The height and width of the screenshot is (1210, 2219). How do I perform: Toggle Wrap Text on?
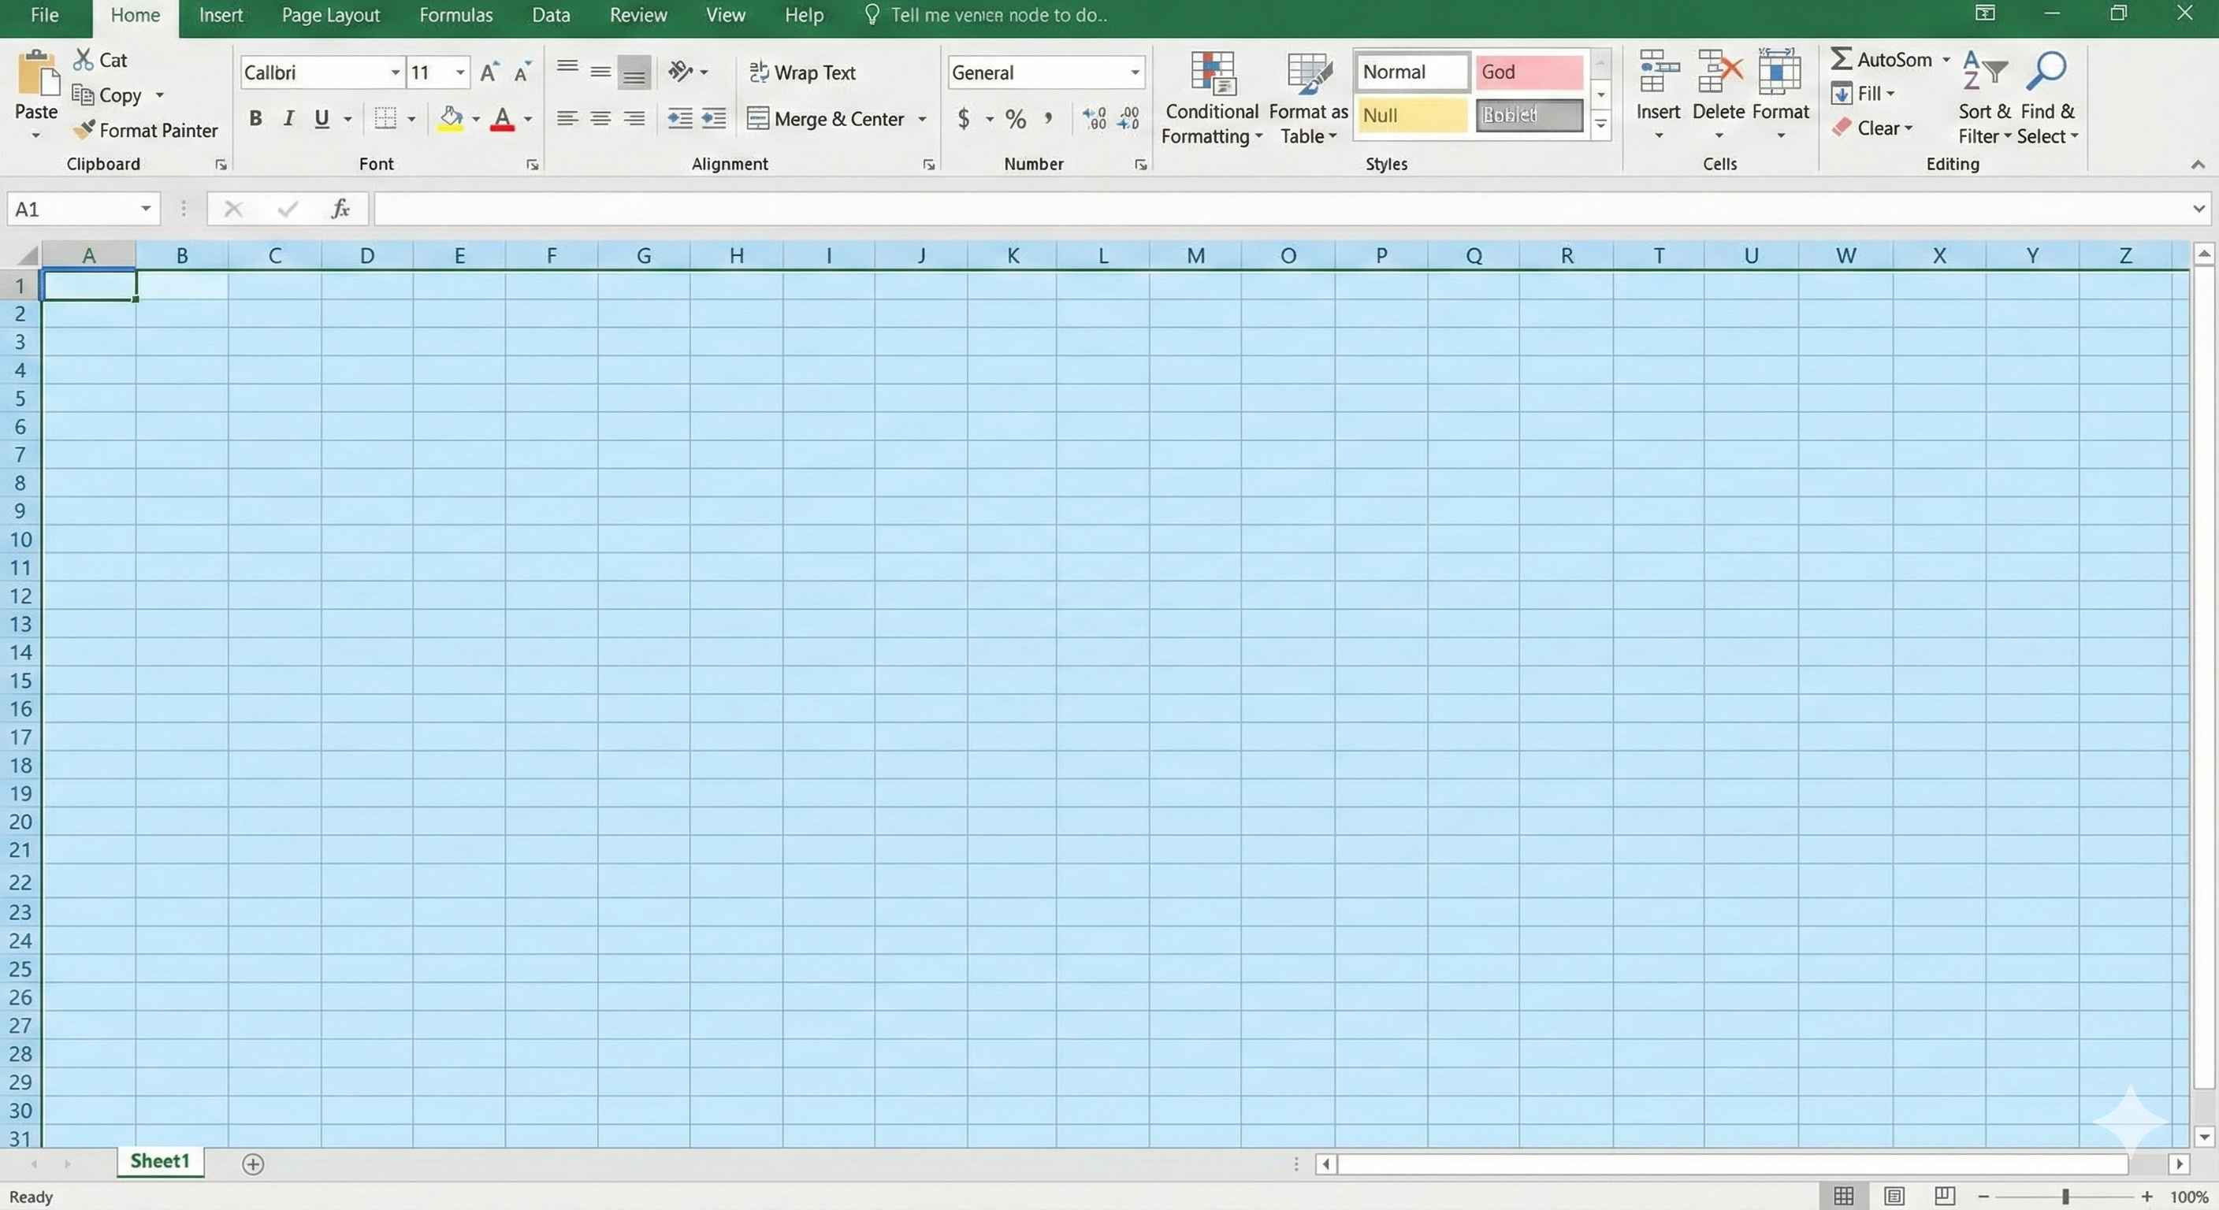[x=802, y=72]
